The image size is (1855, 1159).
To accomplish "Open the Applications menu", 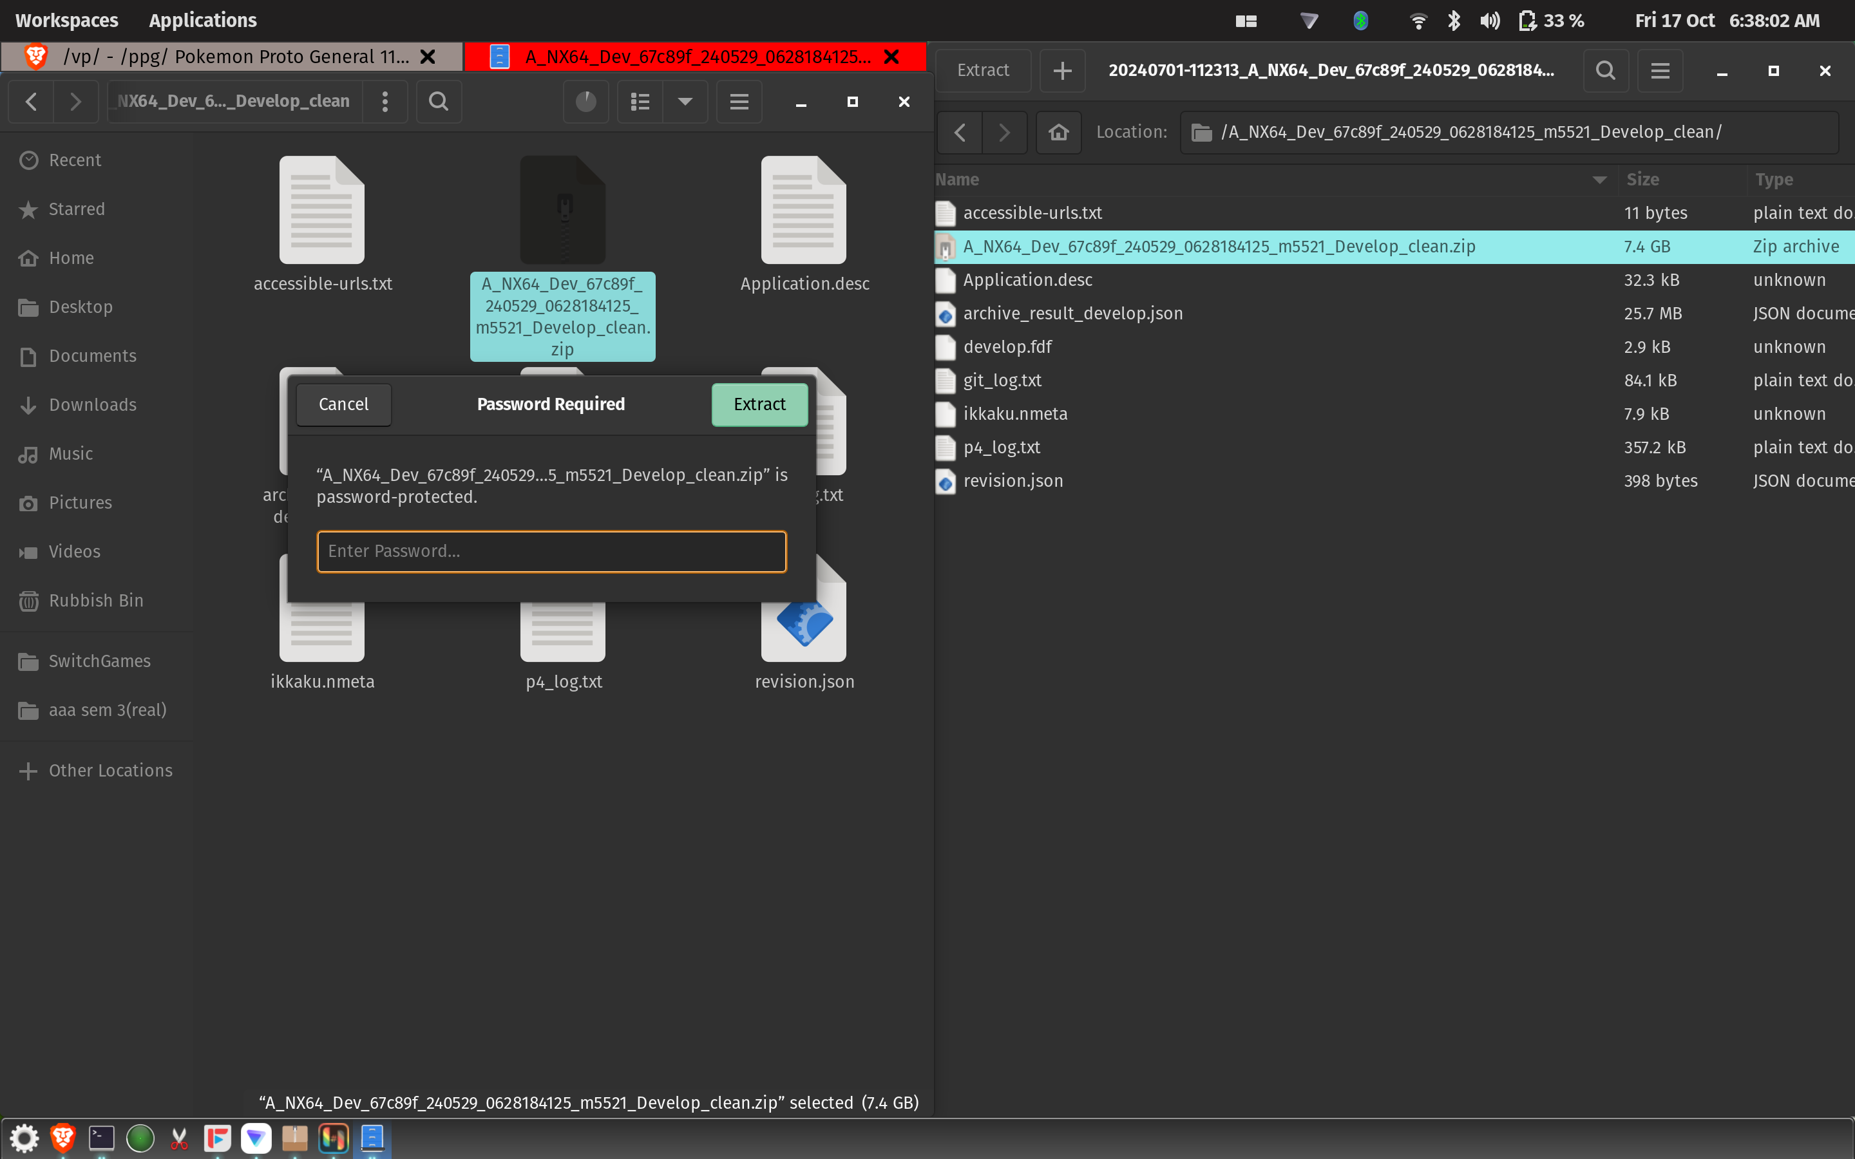I will pyautogui.click(x=202, y=20).
